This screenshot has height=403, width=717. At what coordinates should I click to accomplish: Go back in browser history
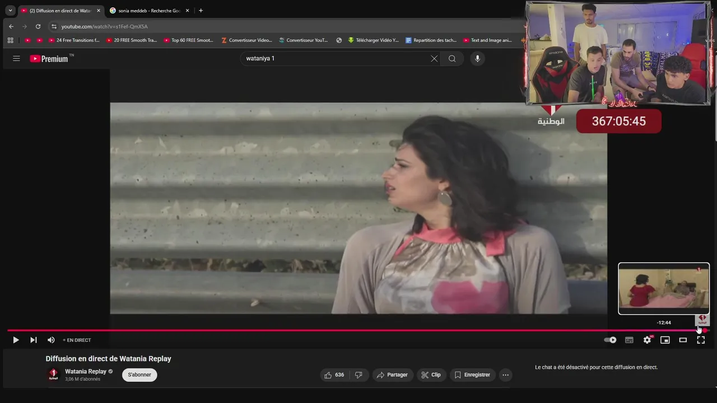tap(11, 26)
